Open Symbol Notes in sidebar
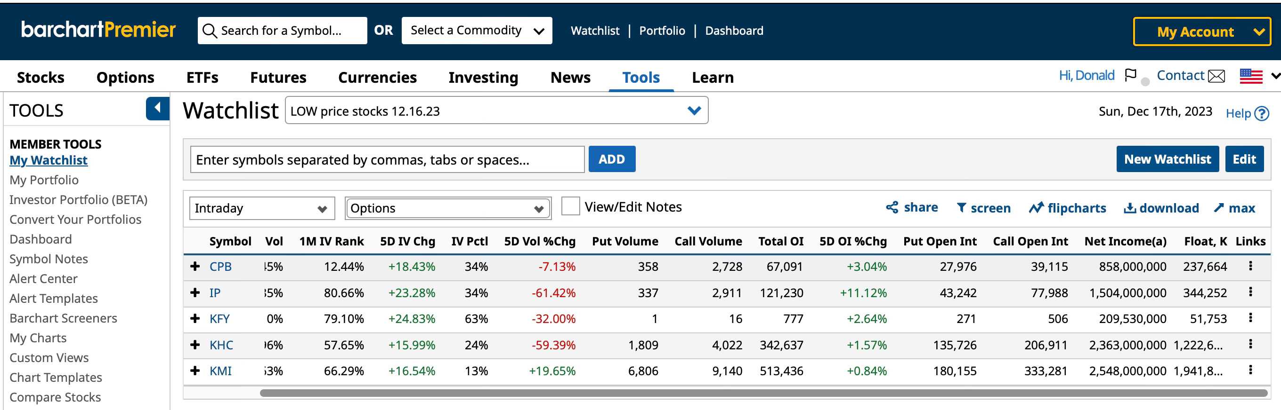 (48, 259)
